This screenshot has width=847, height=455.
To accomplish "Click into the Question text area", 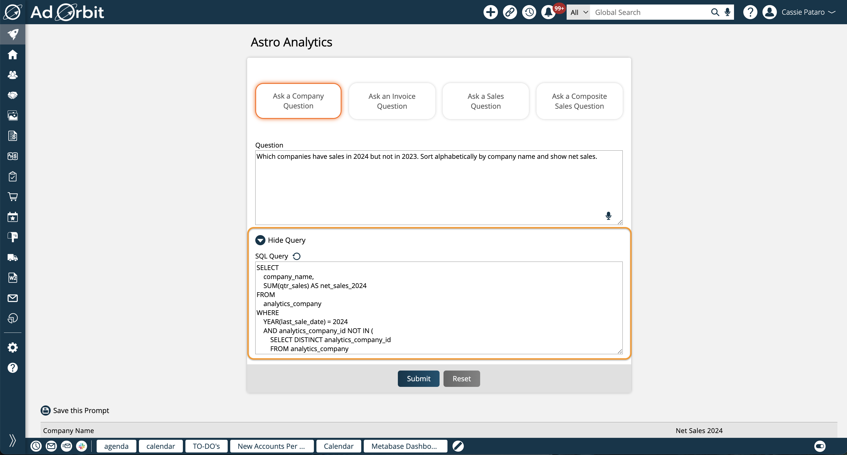I will click(439, 188).
